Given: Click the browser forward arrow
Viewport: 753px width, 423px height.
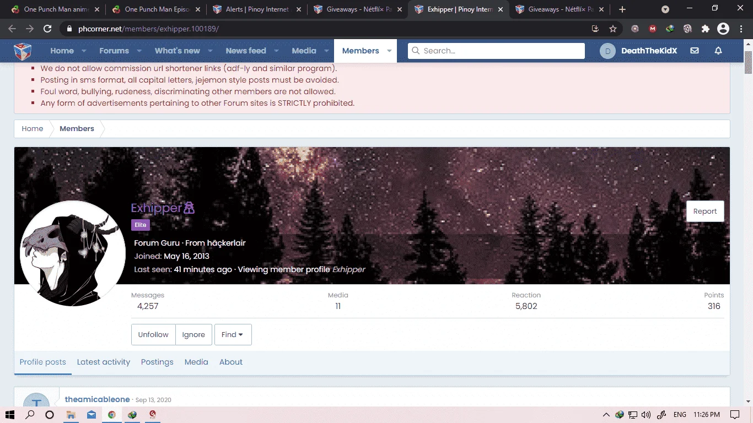Looking at the screenshot, I should tap(30, 29).
